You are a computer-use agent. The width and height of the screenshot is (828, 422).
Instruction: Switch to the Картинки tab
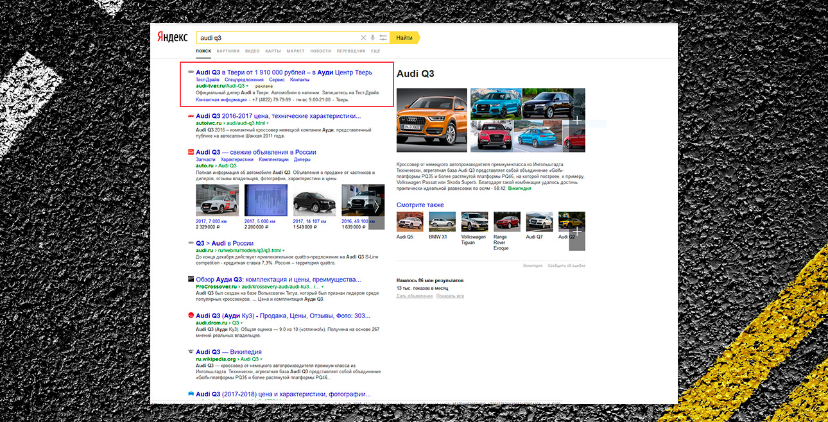point(228,51)
